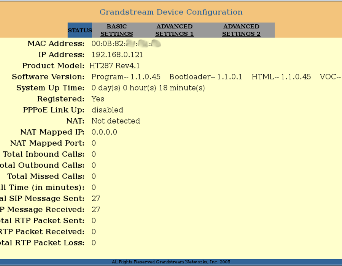Click the Registered label
342x266 pixels.
(61, 99)
